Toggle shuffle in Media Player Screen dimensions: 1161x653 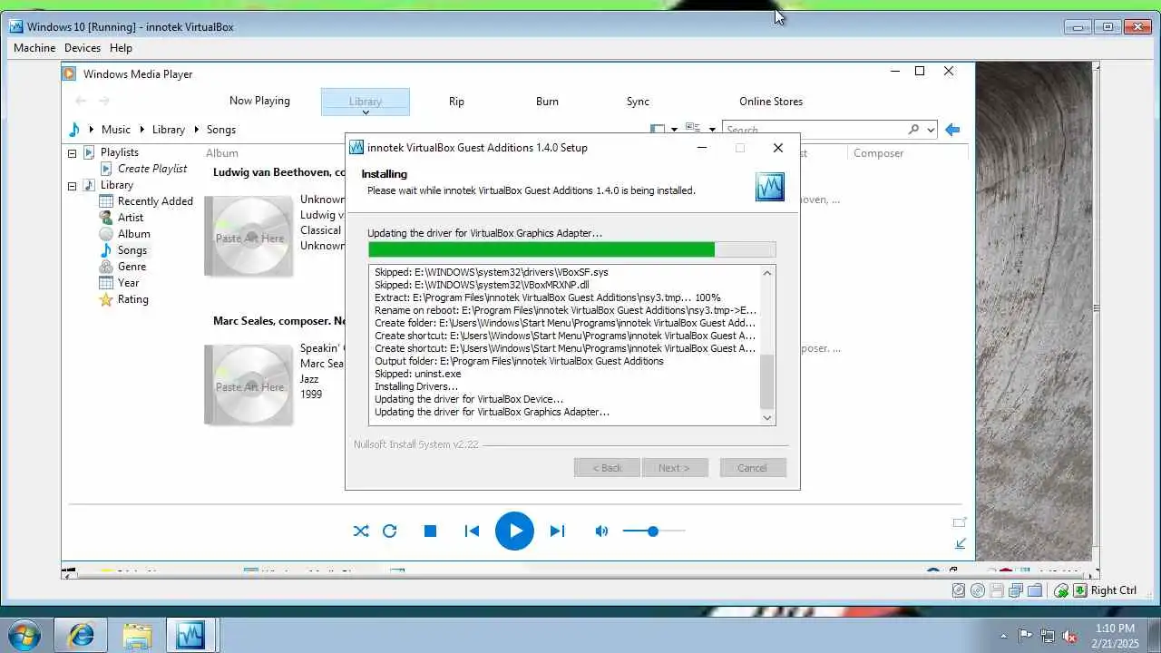pos(361,531)
